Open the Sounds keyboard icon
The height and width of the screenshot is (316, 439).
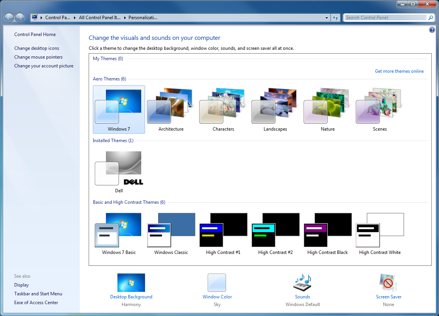pos(302,282)
